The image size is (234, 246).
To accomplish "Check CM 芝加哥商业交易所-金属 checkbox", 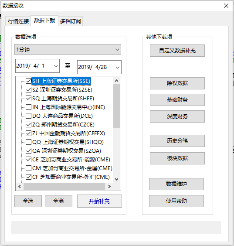I will click(x=28, y=168).
